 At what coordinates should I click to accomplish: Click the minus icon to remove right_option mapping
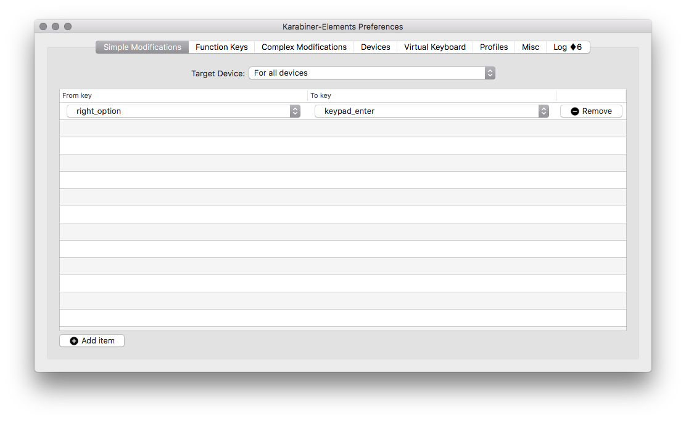tap(575, 111)
